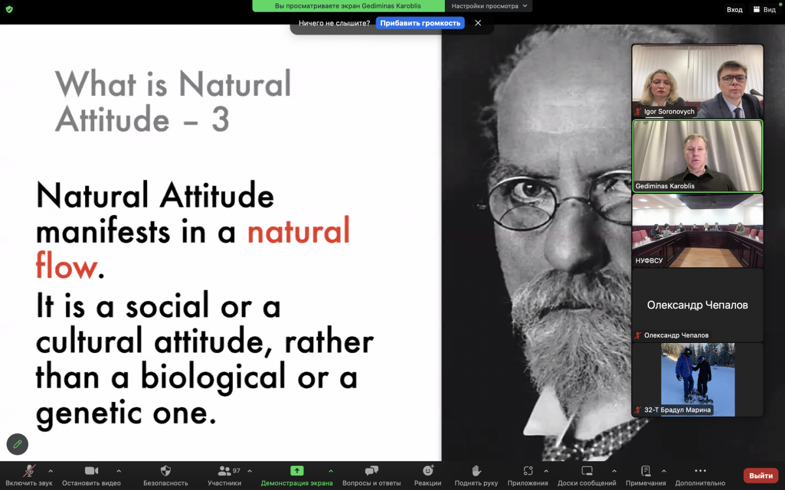
Task: Stop the camera with Остановить видео
Action: coord(92,471)
